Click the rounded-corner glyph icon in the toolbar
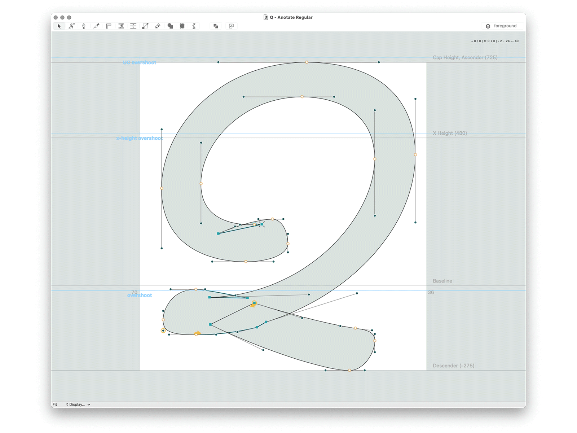The width and height of the screenshot is (577, 433). pyautogui.click(x=231, y=26)
